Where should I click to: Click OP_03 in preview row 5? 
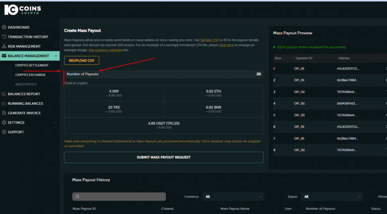[x=299, y=115]
